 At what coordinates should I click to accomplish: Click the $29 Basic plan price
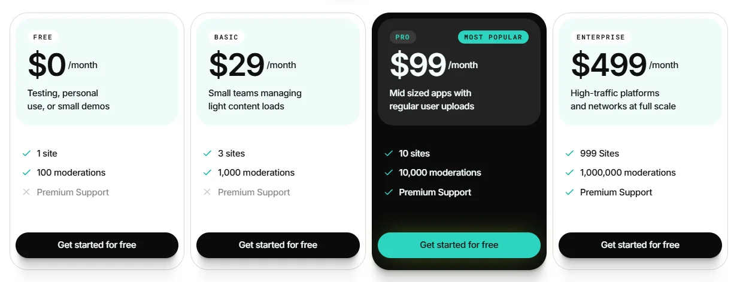(236, 65)
